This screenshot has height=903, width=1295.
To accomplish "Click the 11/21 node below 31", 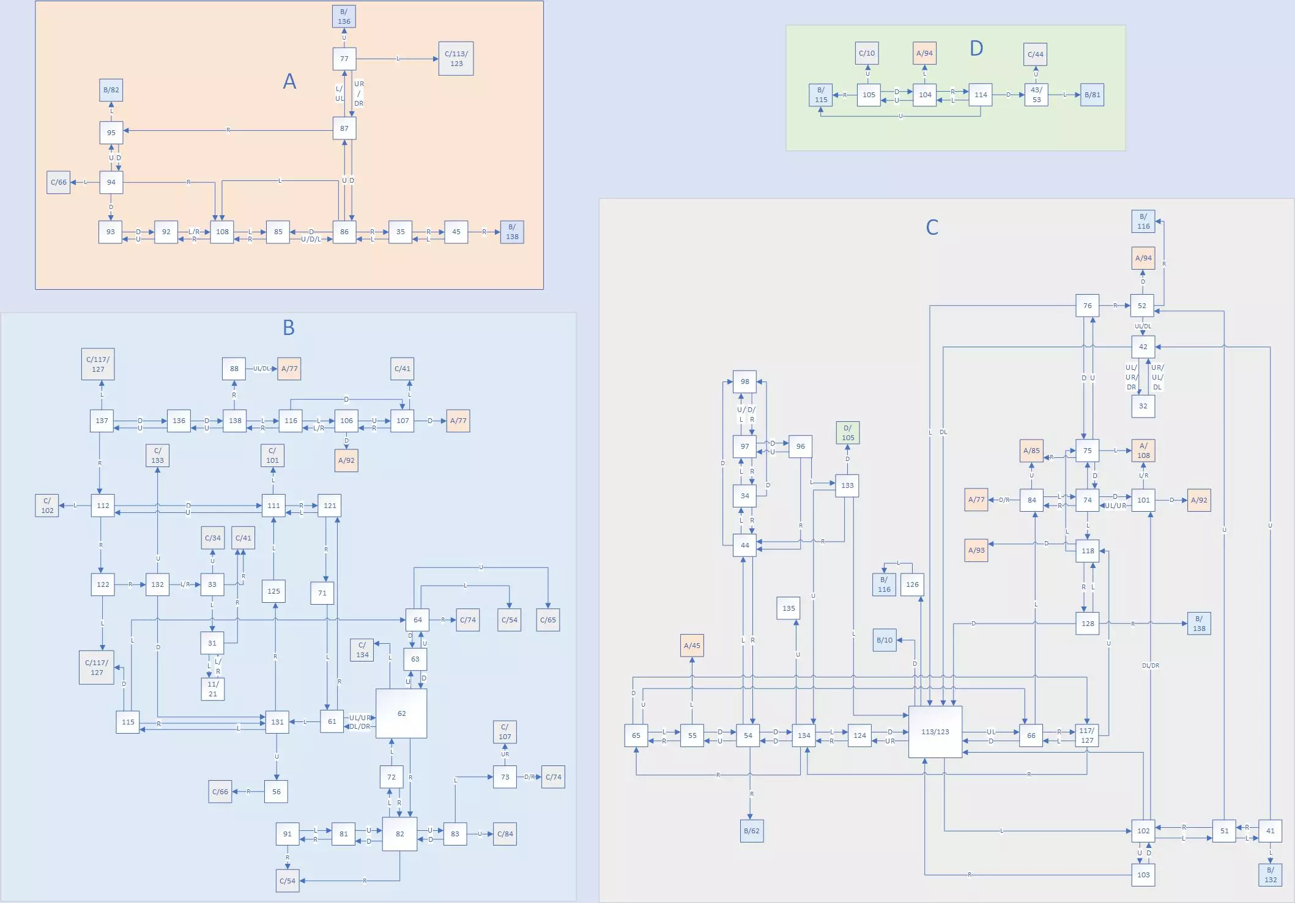I will [x=212, y=689].
